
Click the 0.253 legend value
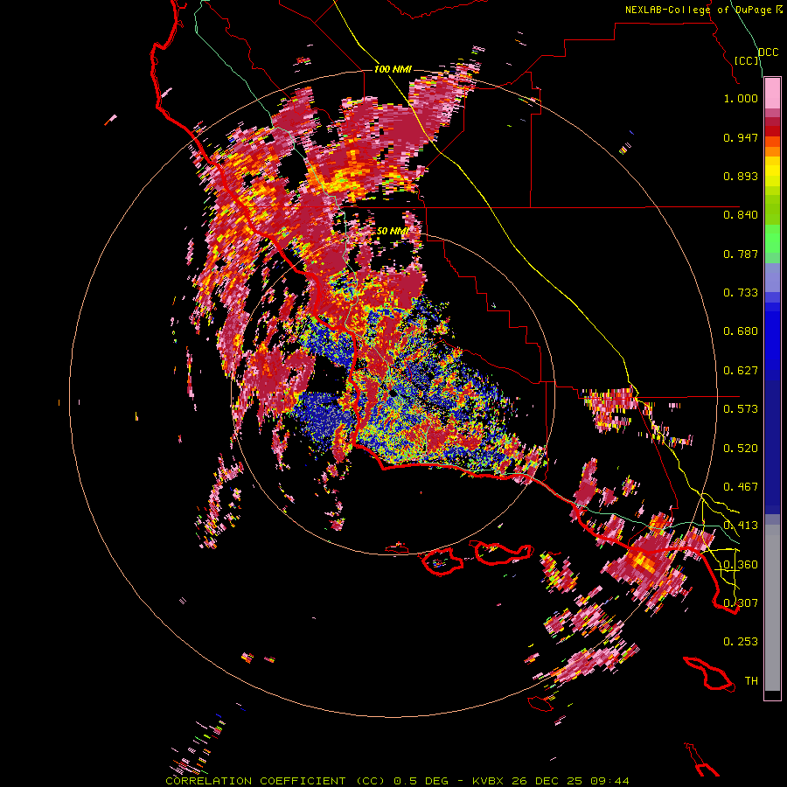point(741,642)
